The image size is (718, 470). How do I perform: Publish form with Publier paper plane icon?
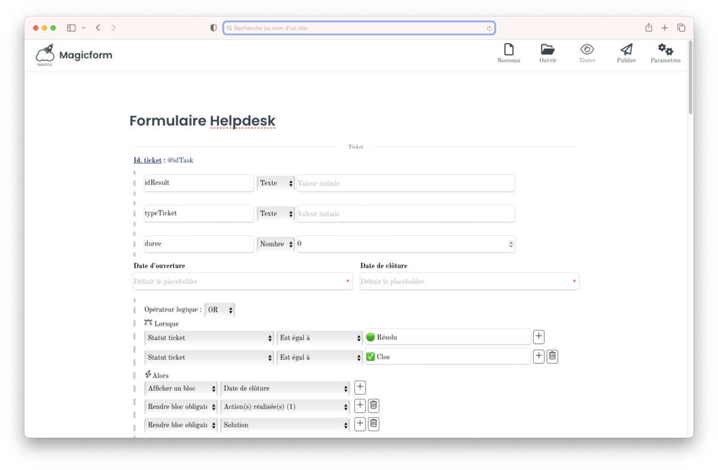click(626, 50)
